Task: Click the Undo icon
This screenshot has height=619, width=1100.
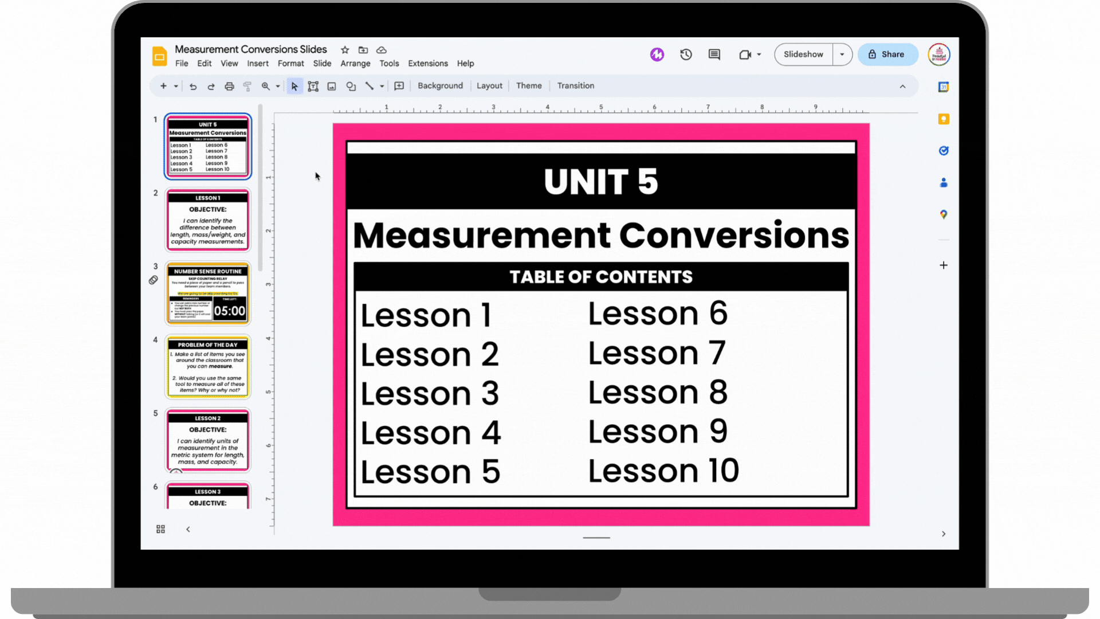Action: (193, 87)
